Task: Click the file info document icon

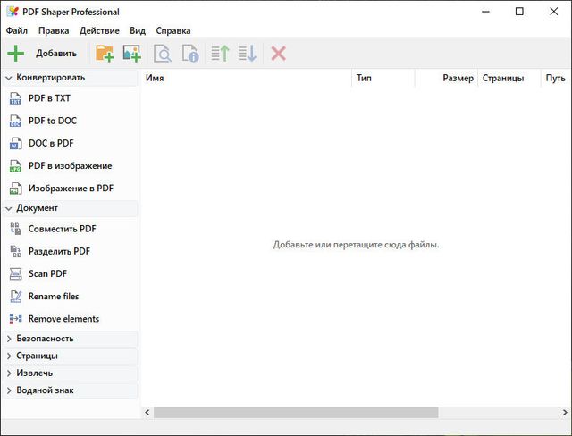Action: [189, 54]
